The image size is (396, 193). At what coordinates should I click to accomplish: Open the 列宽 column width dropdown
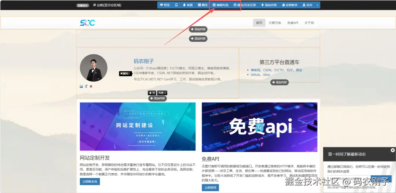click(x=162, y=93)
